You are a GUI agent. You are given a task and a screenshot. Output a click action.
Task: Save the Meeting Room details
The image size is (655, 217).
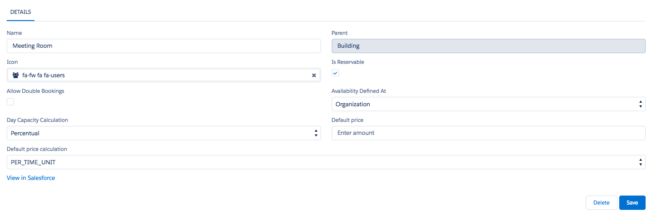[632, 203]
